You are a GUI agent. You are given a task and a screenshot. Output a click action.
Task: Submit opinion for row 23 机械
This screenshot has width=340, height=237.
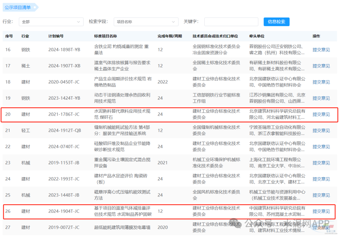pyautogui.click(x=321, y=163)
